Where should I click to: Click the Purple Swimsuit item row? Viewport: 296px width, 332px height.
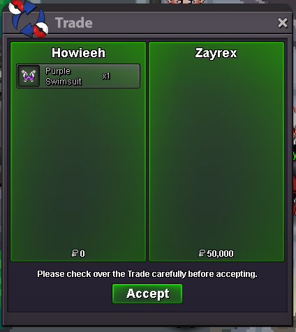coord(78,76)
